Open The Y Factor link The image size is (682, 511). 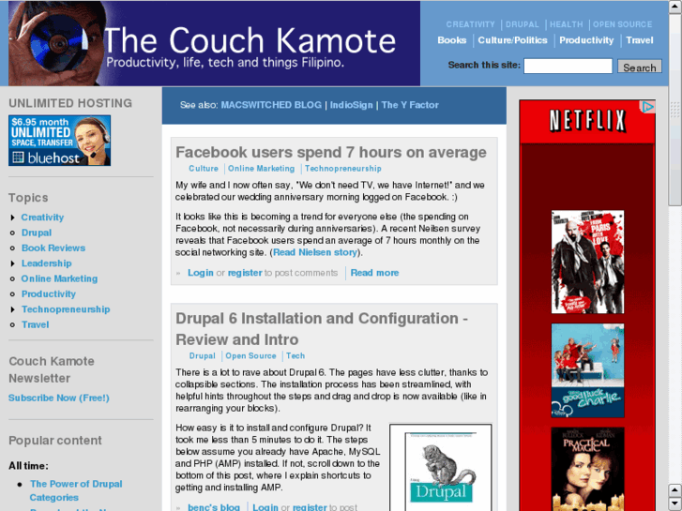click(x=410, y=105)
